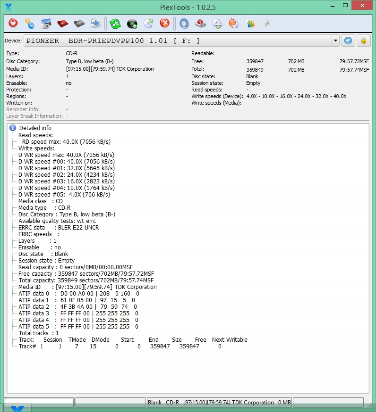Open the gear settings icon
The image size is (376, 412).
[x=29, y=23]
